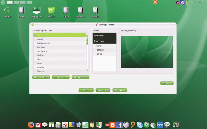
Task: Launch Firefox from the dock
Action: [x=31, y=125]
